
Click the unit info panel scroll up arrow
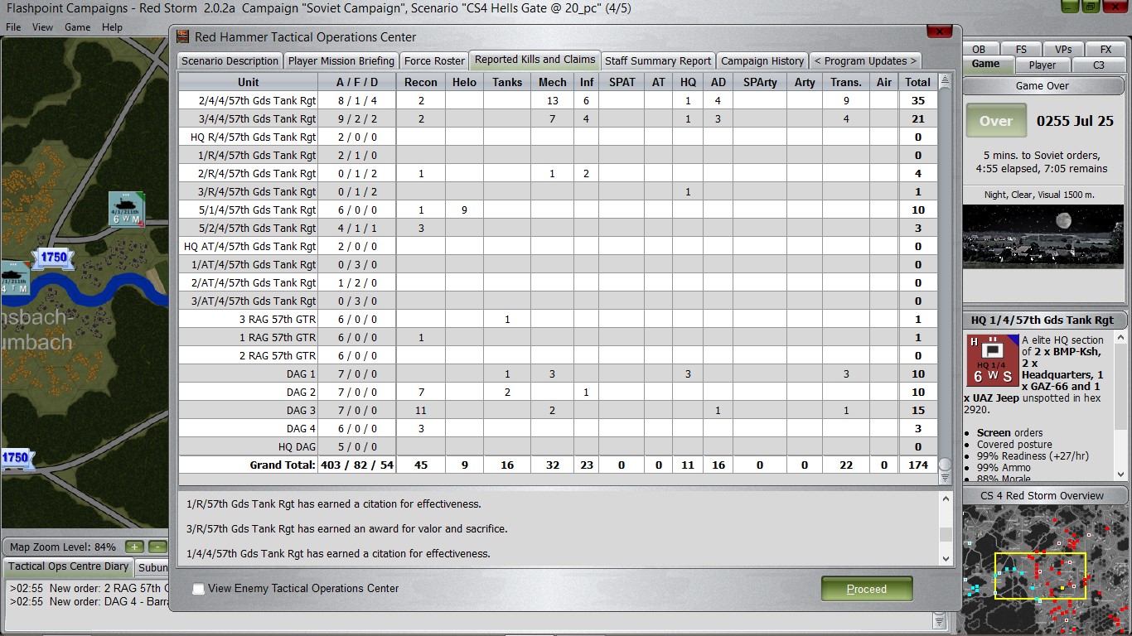(x=1121, y=338)
